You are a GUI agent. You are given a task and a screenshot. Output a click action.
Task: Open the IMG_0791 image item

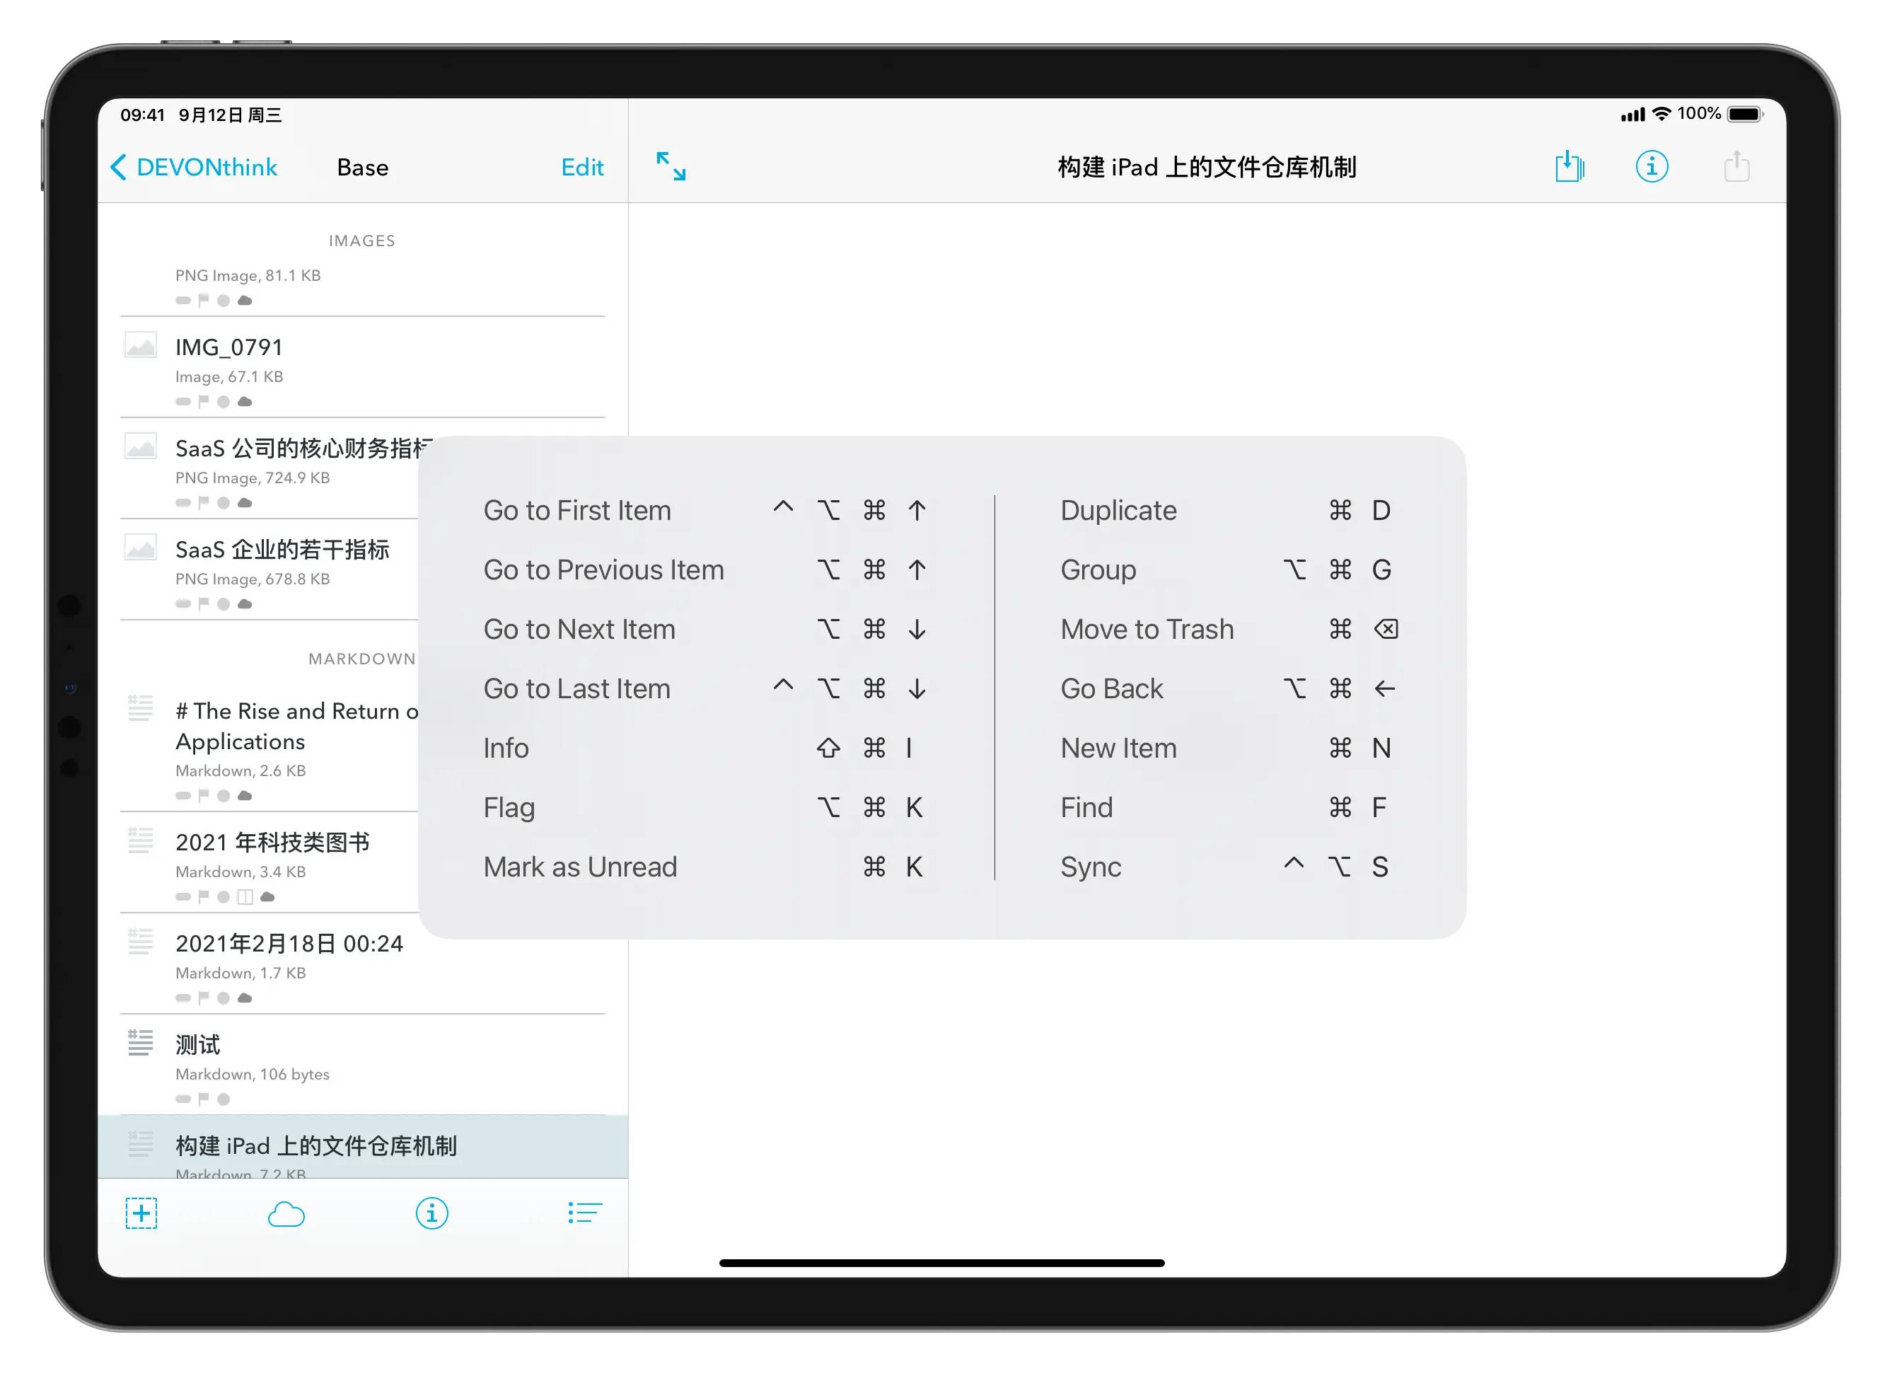pyautogui.click(x=229, y=347)
